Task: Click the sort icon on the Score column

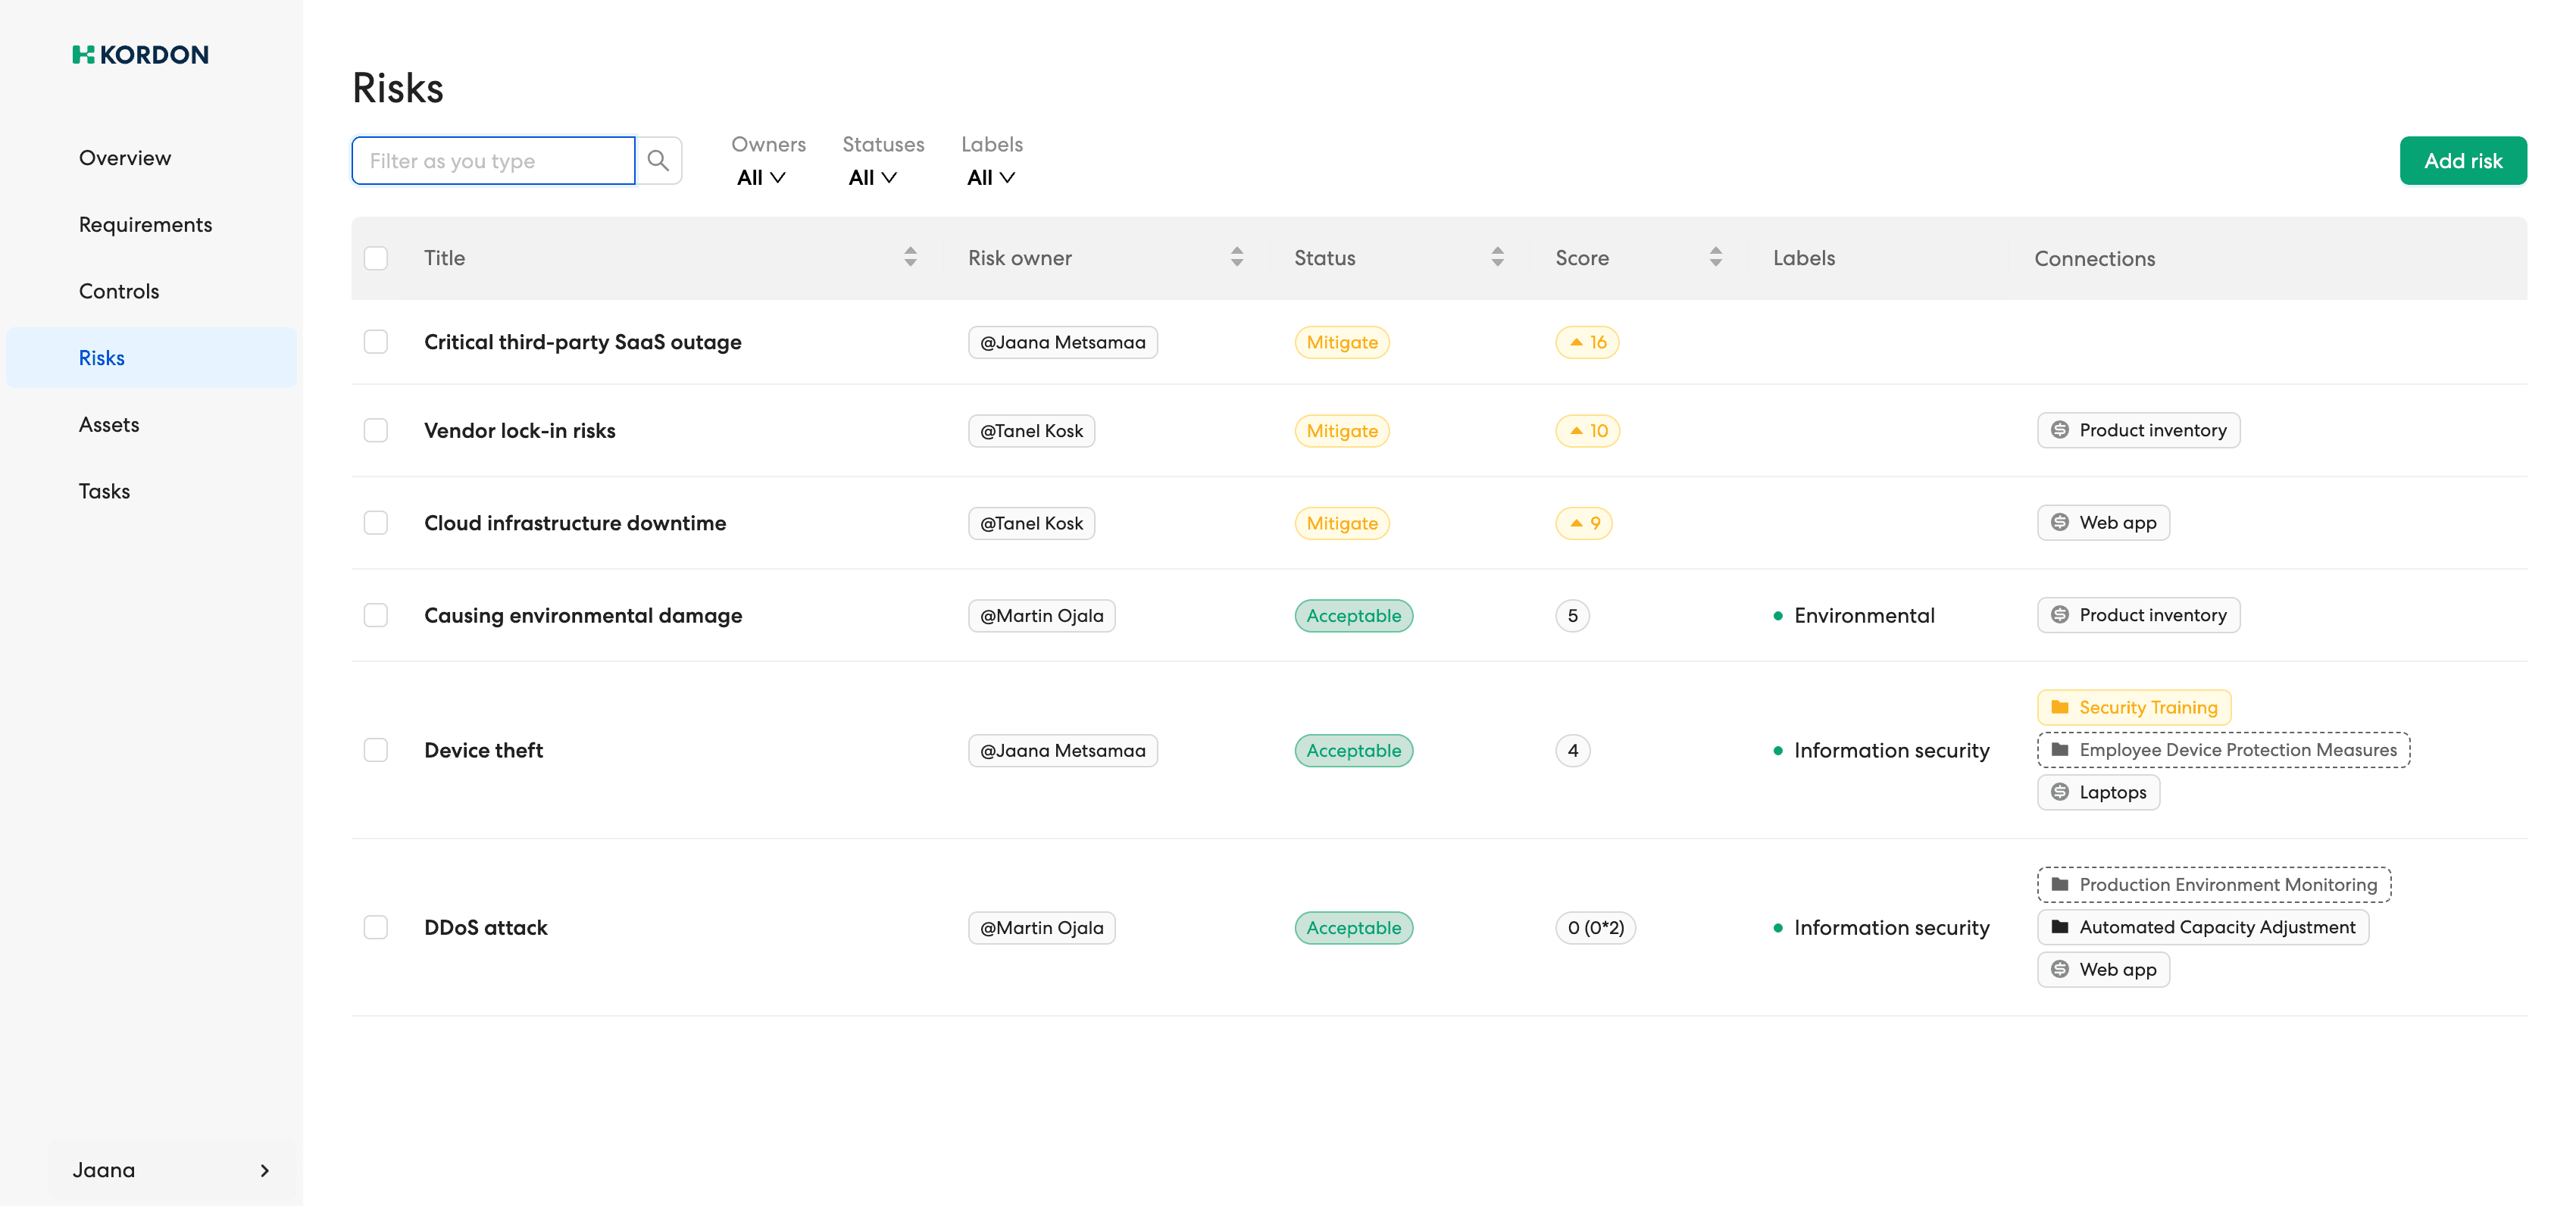Action: pos(1715,257)
